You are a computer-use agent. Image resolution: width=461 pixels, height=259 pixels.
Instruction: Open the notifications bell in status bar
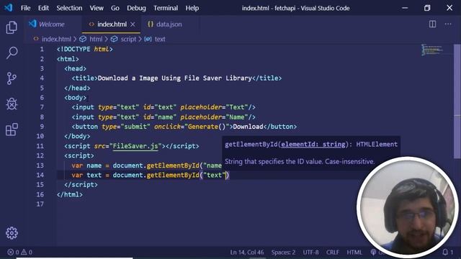pos(445,253)
